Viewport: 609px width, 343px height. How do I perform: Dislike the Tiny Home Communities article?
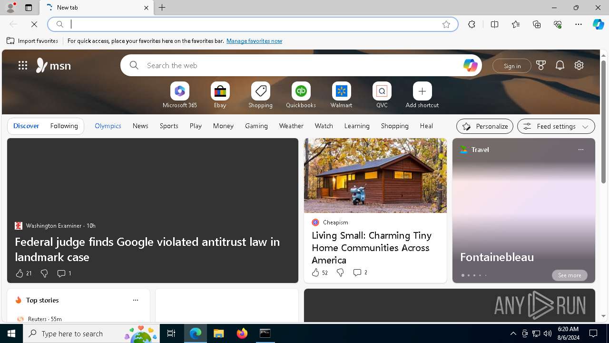[x=340, y=272]
